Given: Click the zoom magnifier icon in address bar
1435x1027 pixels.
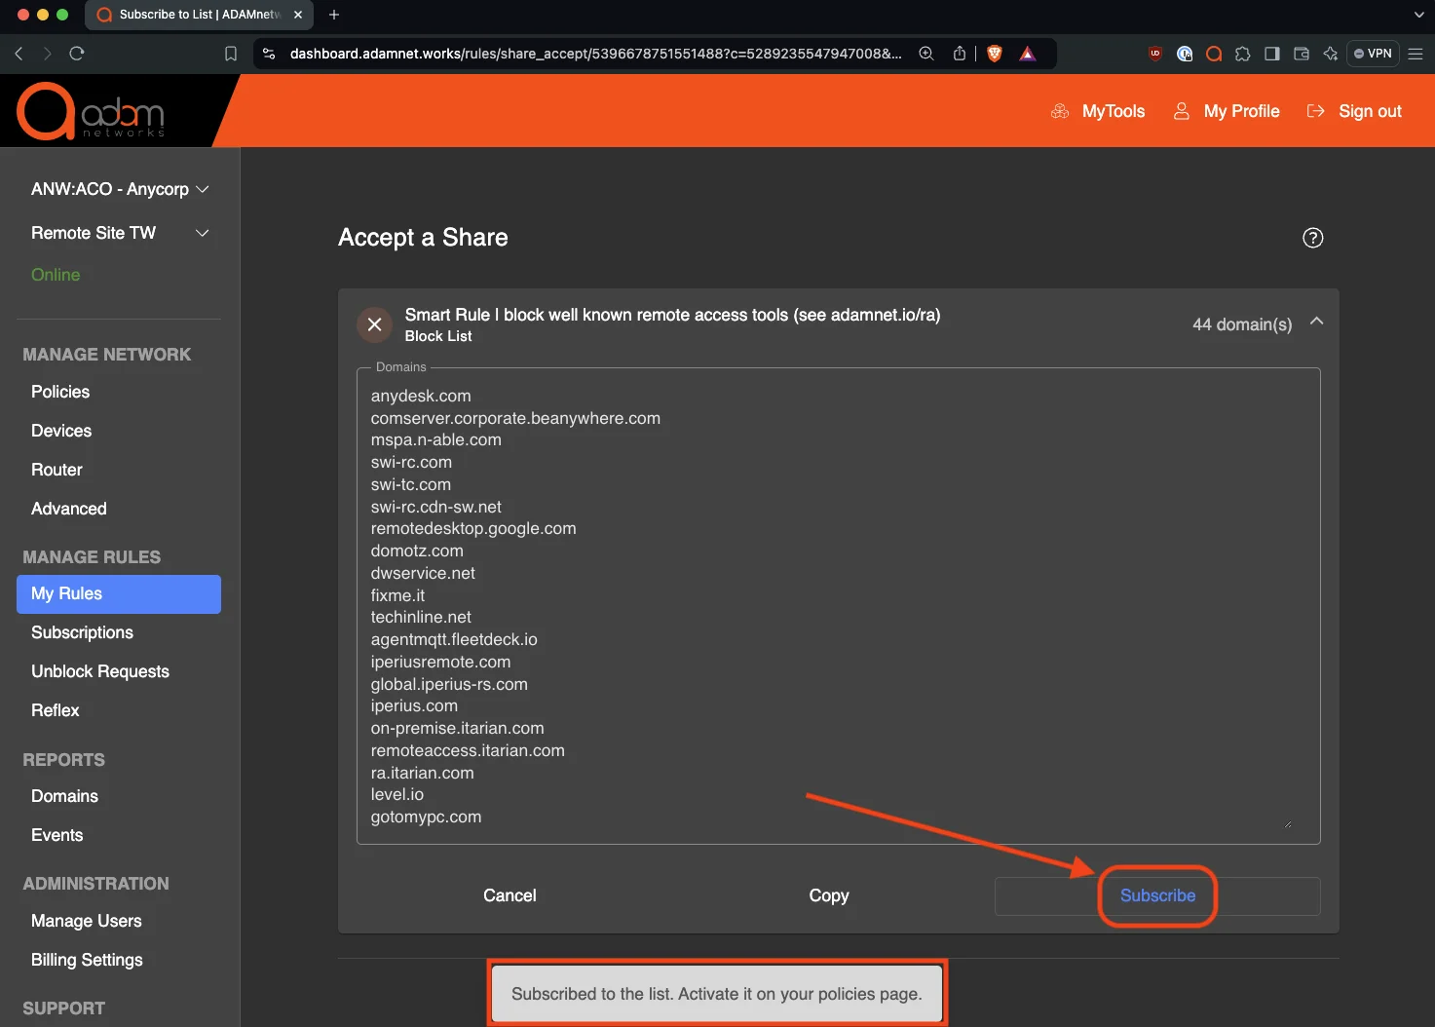Looking at the screenshot, I should tap(926, 54).
